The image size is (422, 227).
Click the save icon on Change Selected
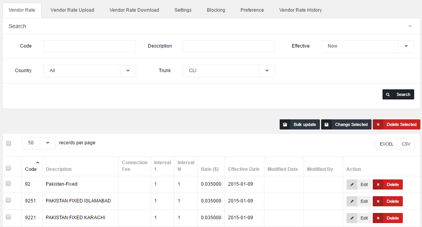click(327, 124)
